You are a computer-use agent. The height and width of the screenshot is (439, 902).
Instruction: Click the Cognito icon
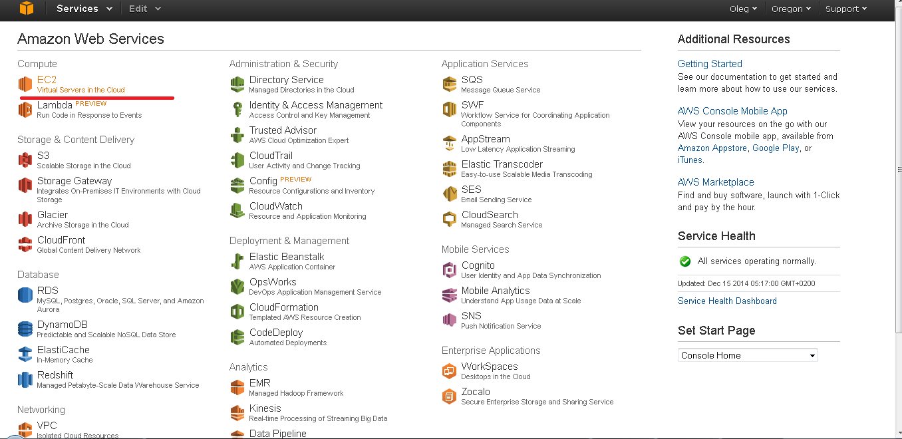click(449, 270)
